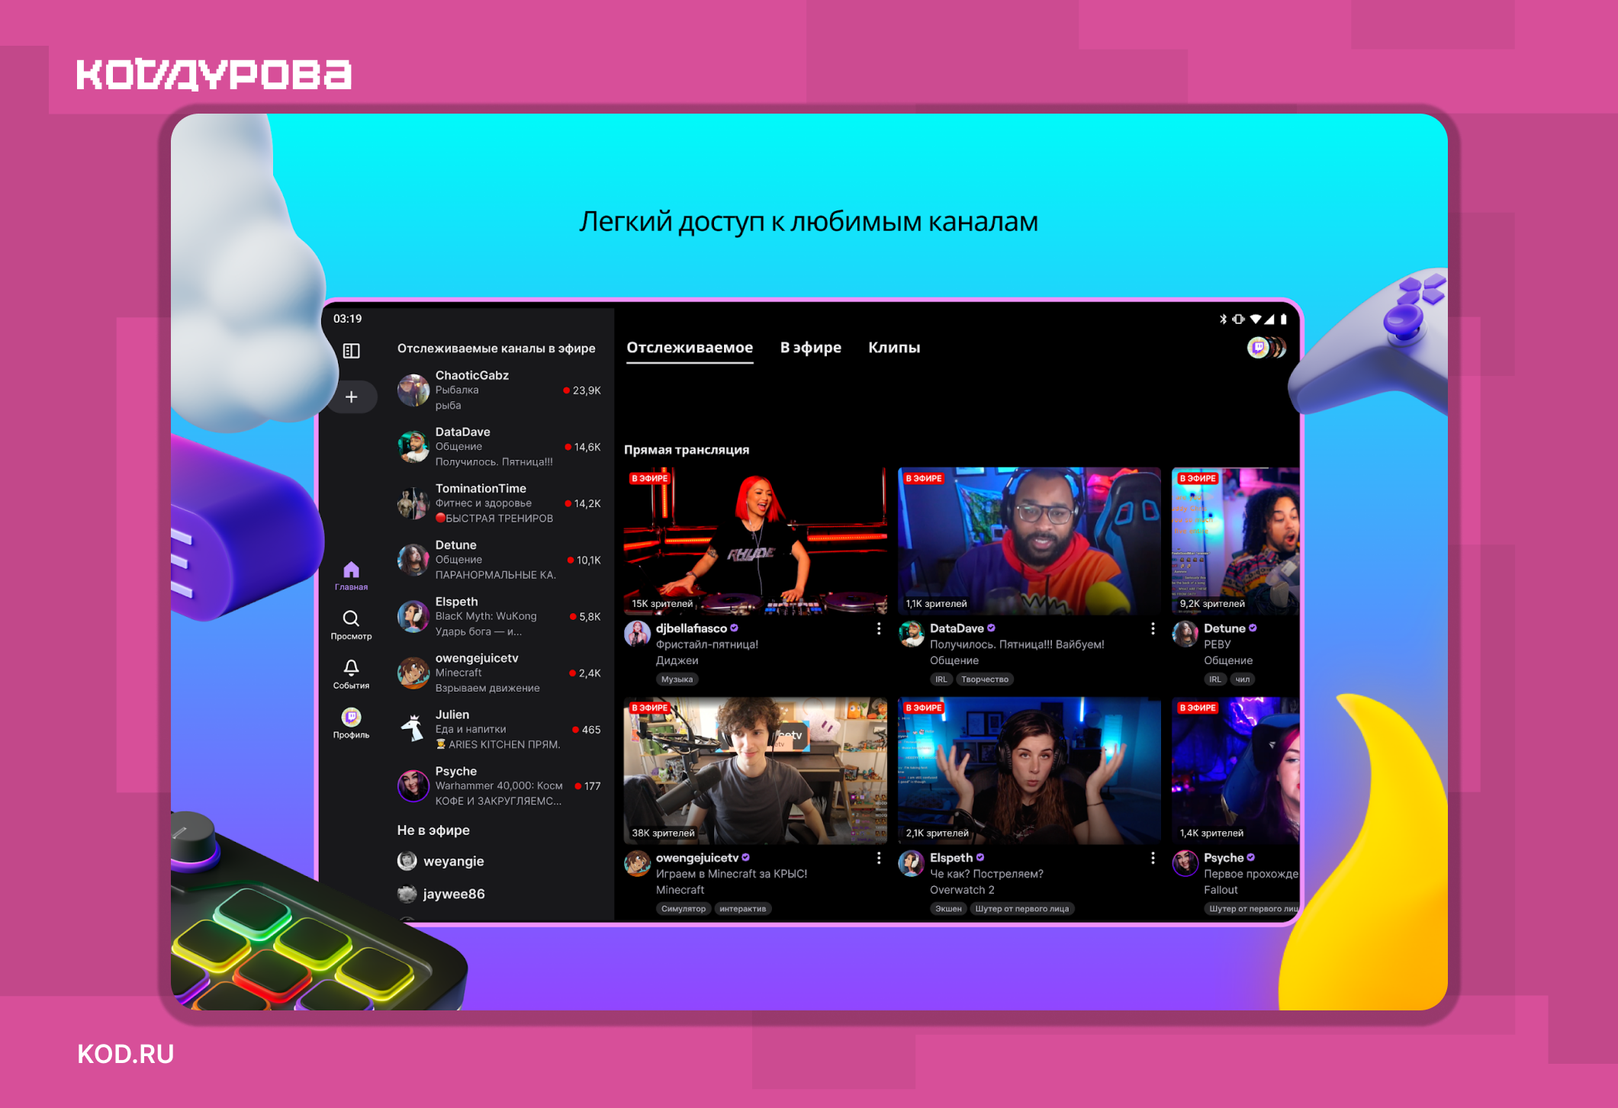Switch to Отслеживаемое tab

[690, 348]
